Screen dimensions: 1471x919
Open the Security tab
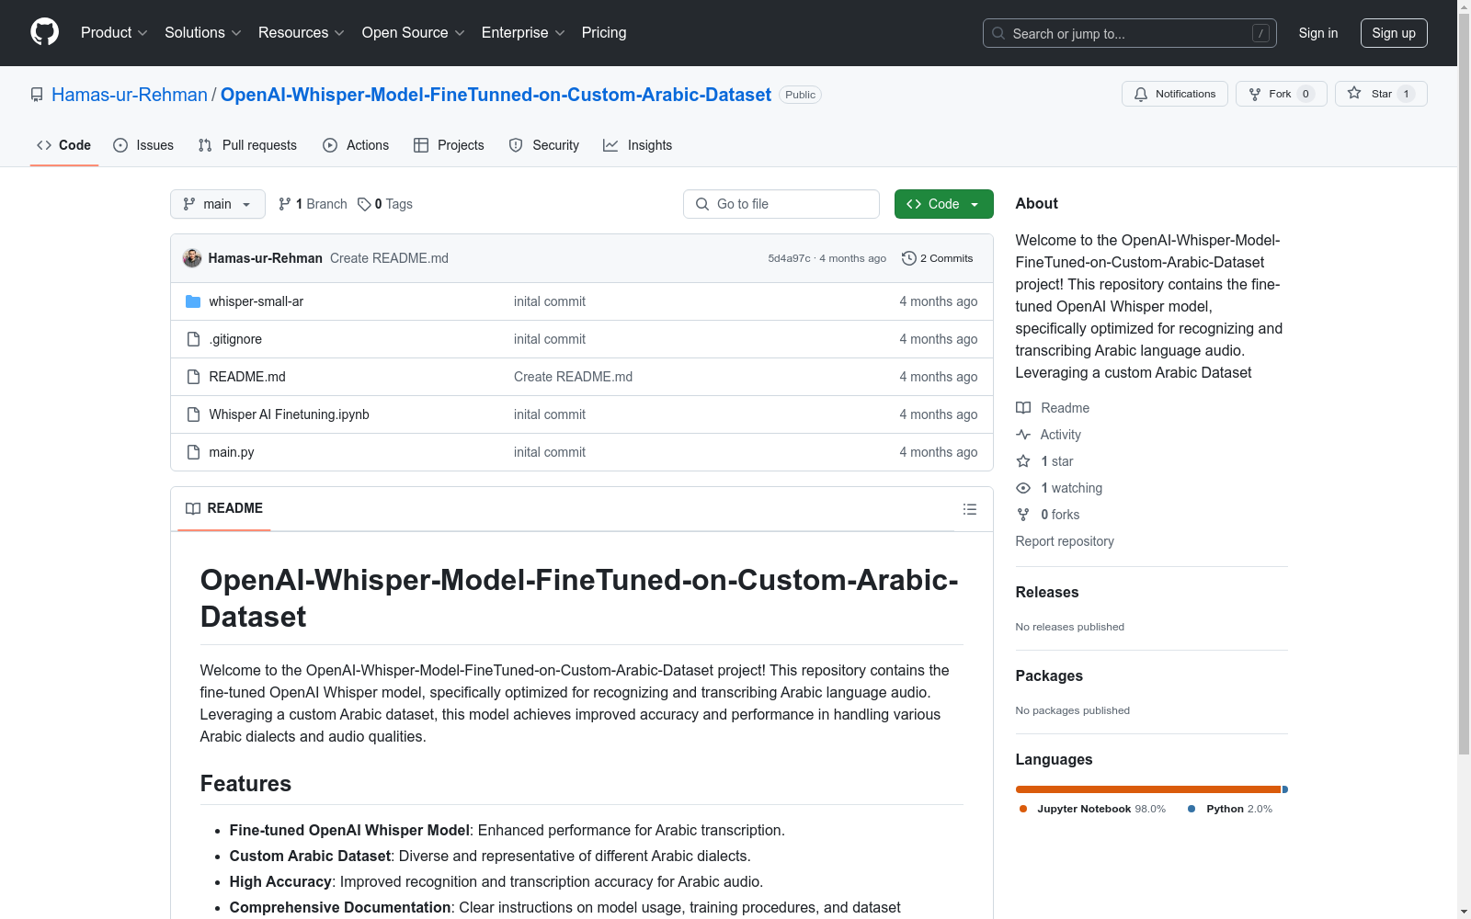tap(544, 145)
